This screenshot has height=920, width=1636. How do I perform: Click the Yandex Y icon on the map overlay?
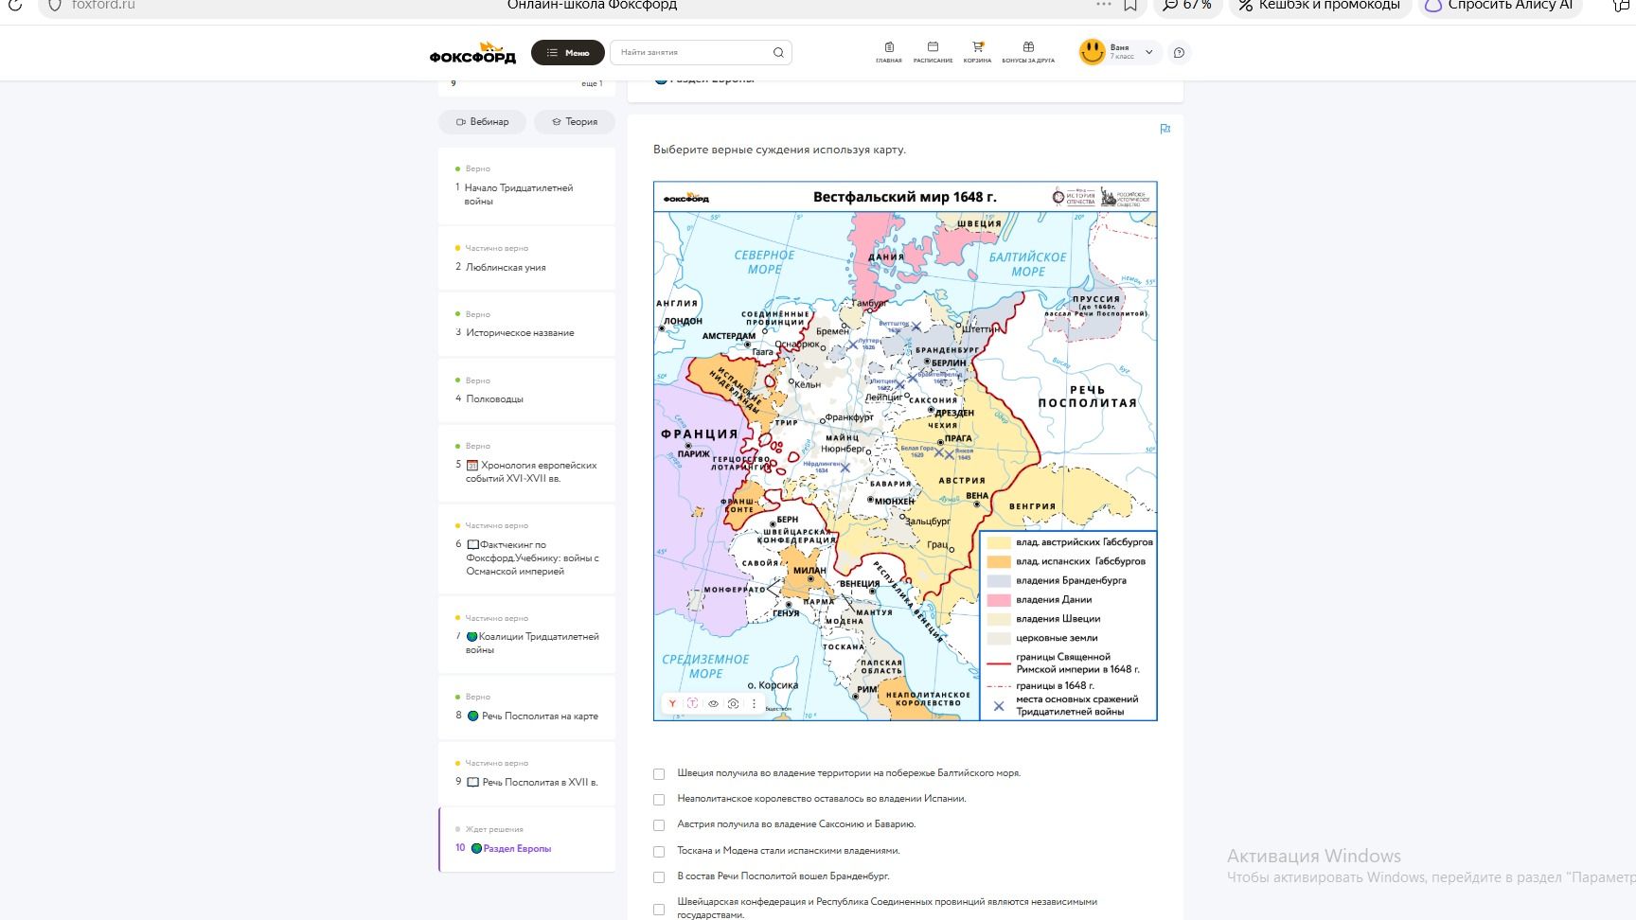pos(672,704)
